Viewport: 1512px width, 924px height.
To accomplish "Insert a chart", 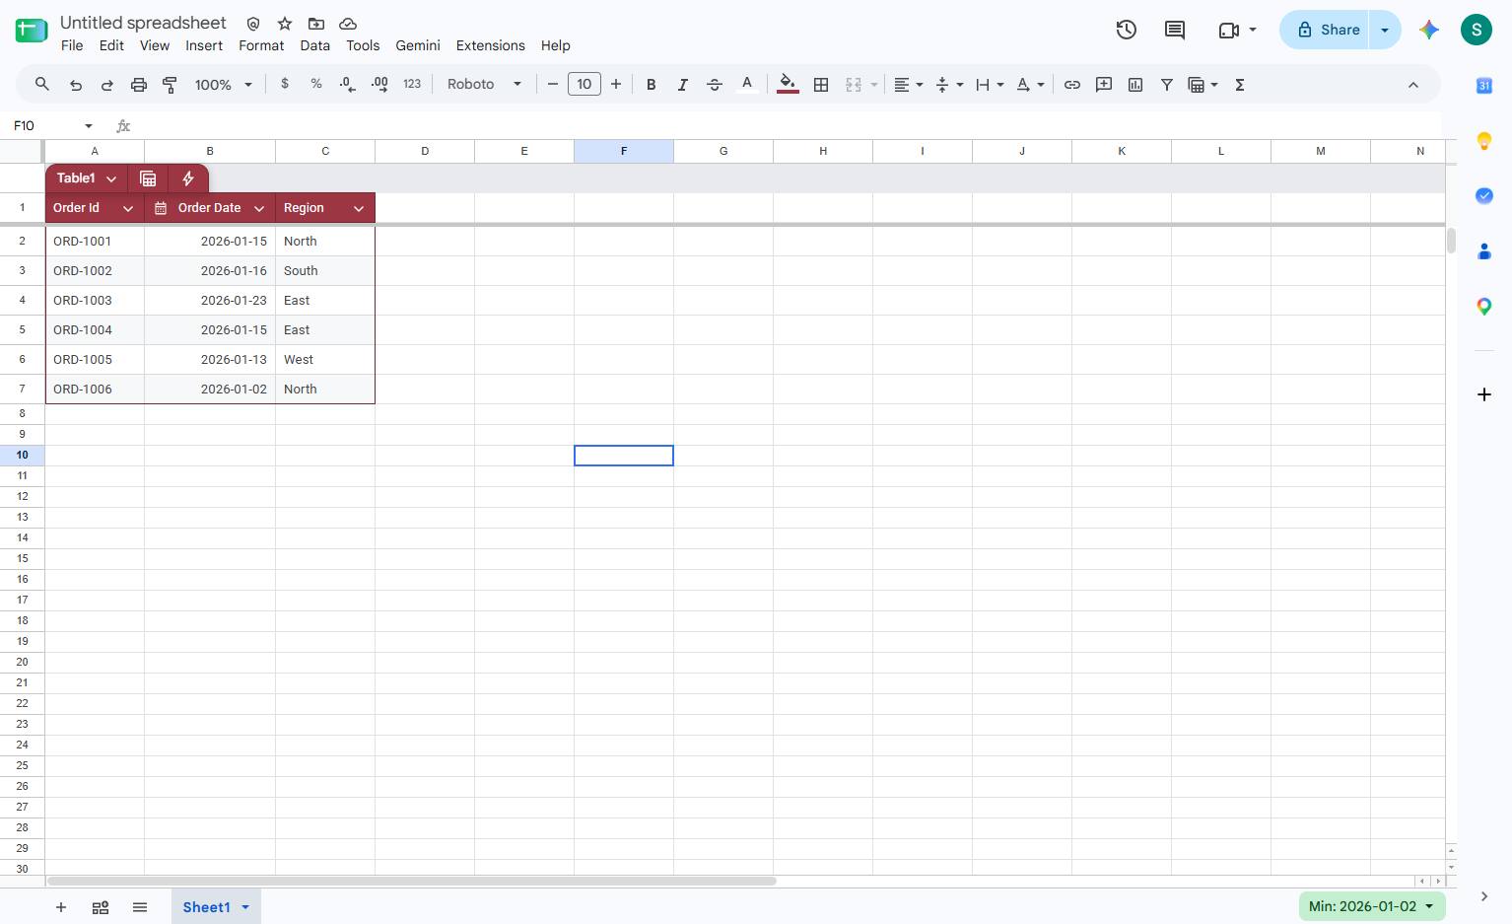I will tap(1135, 85).
